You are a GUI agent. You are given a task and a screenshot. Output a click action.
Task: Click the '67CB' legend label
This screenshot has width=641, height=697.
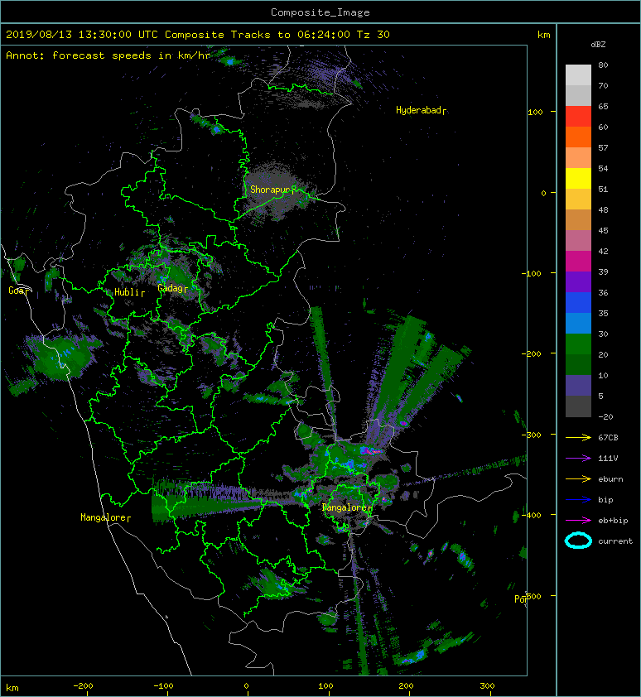tap(608, 438)
